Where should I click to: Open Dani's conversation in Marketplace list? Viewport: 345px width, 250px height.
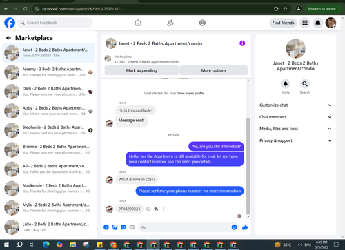pyautogui.click(x=48, y=92)
